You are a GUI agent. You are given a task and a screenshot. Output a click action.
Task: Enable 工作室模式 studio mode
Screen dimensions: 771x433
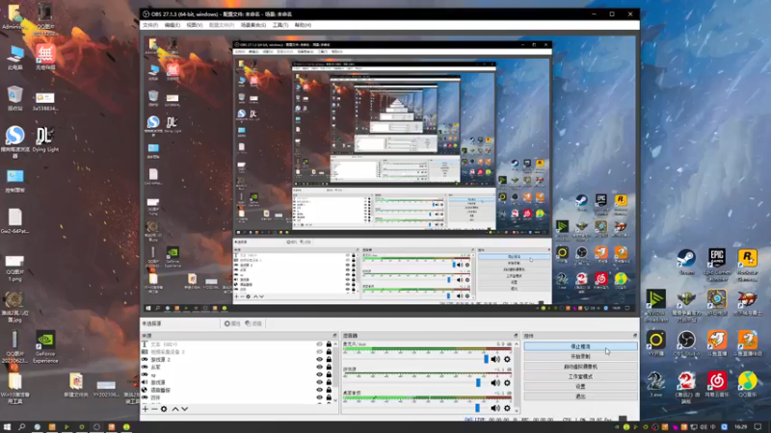[581, 376]
